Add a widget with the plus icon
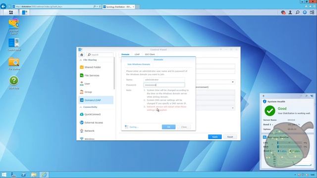The image size is (317, 178). point(264,96)
